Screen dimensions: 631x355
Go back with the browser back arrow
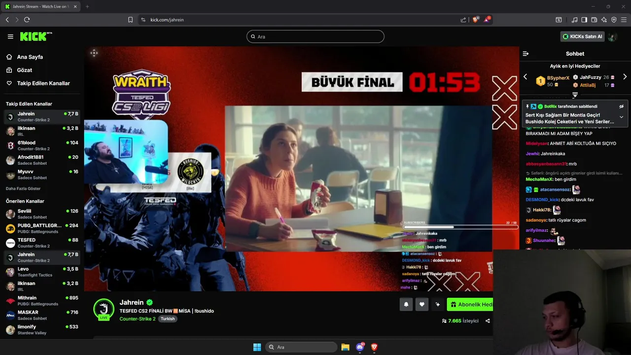click(7, 20)
